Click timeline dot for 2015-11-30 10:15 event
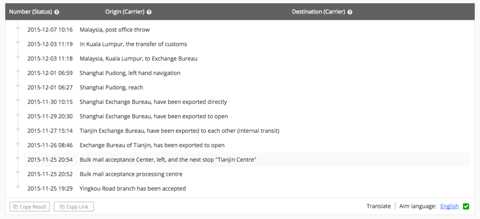This screenshot has width=480, height=219. coord(18,100)
